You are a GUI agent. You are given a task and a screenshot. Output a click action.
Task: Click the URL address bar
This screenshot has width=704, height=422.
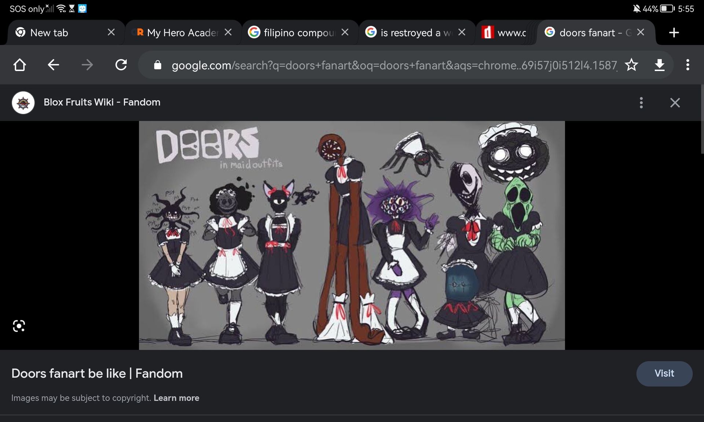click(x=394, y=65)
